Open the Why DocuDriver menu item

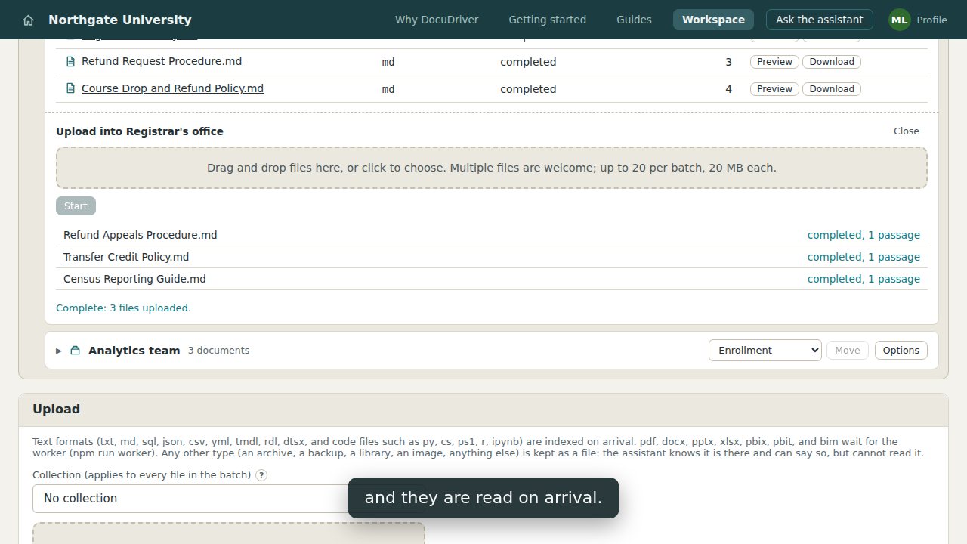tap(437, 20)
